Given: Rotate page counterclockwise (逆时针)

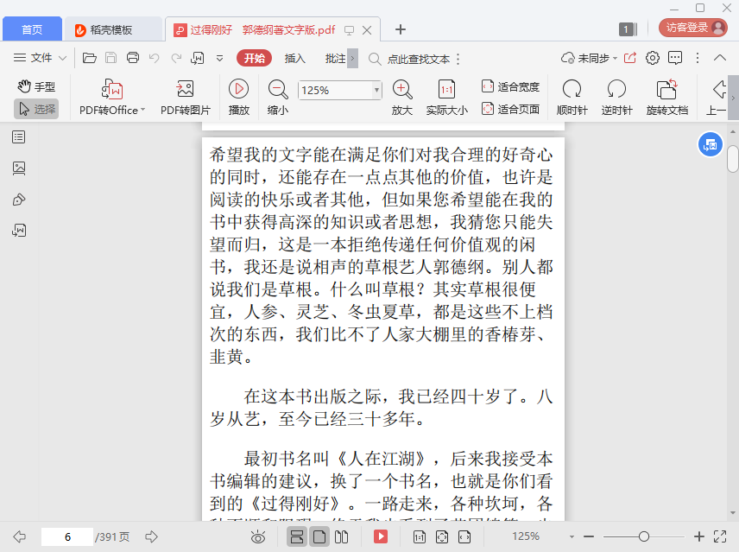Looking at the screenshot, I should point(616,98).
